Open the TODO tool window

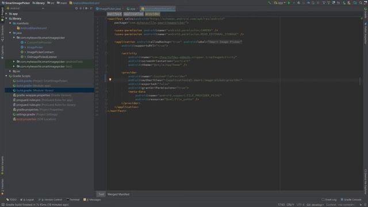pyautogui.click(x=11, y=200)
